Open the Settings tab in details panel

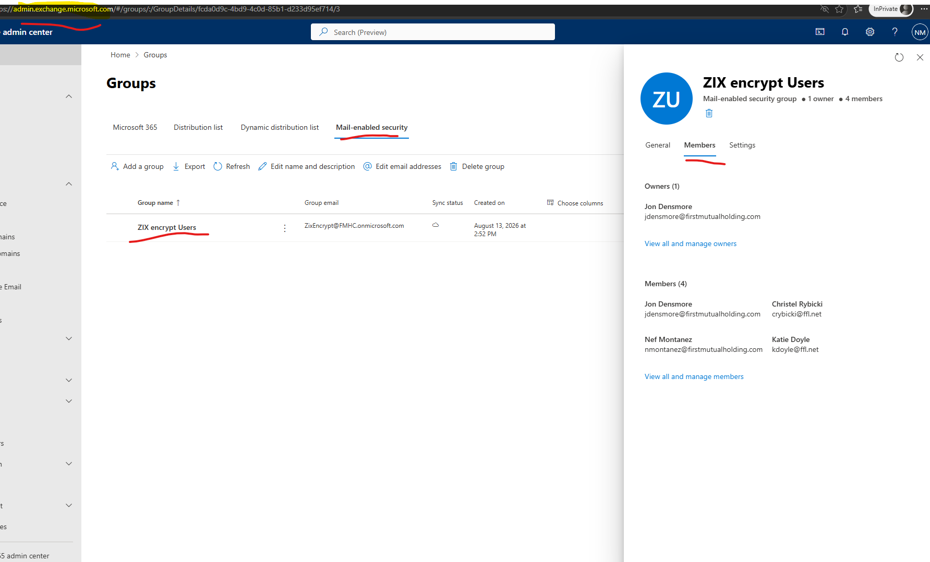[742, 145]
